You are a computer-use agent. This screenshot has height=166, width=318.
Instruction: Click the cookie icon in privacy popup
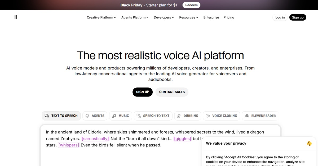309,143
